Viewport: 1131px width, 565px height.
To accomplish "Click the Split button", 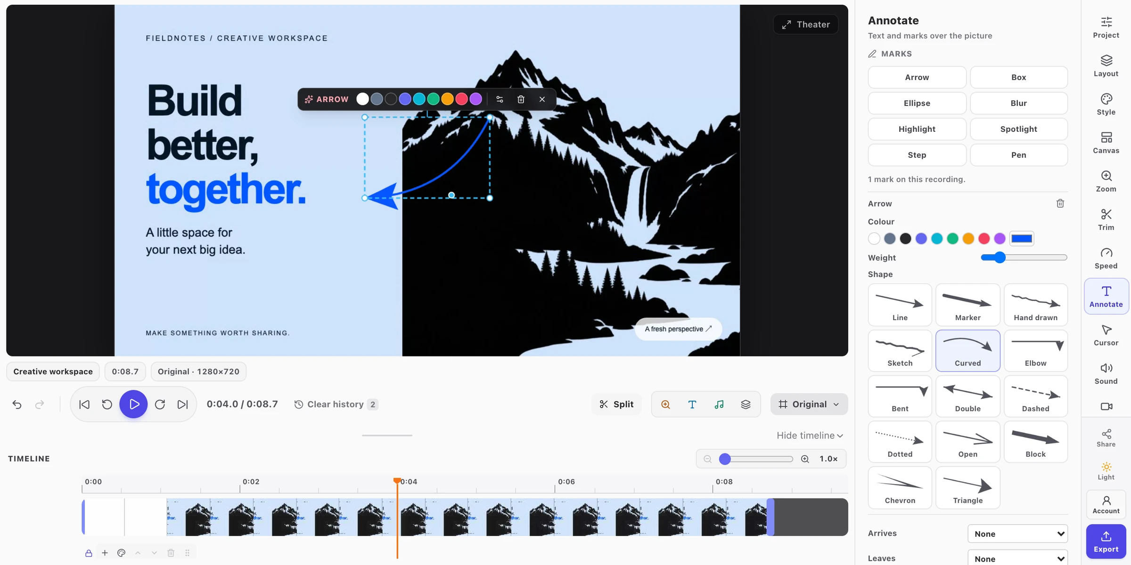I will click(x=616, y=404).
